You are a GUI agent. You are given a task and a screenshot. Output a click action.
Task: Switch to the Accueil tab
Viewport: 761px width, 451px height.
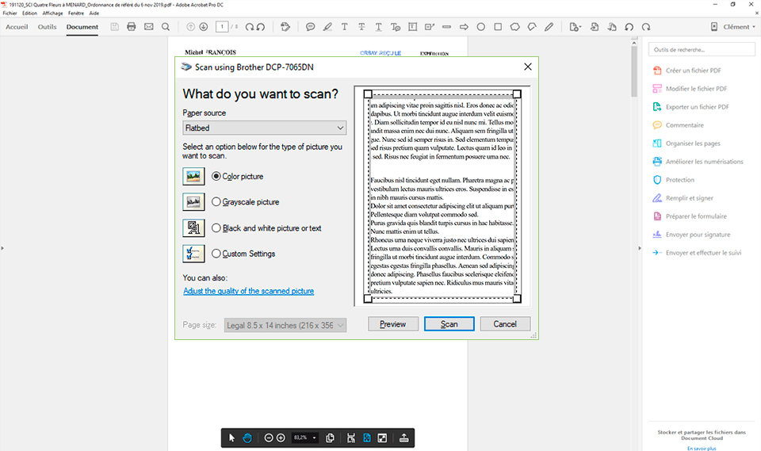pyautogui.click(x=17, y=27)
